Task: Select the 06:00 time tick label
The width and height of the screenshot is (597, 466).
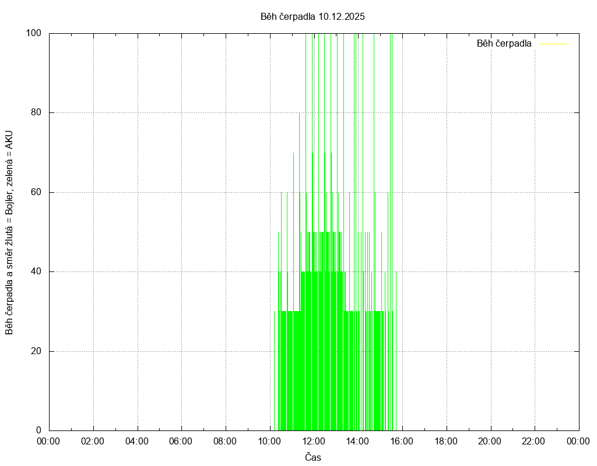Action: tap(181, 441)
